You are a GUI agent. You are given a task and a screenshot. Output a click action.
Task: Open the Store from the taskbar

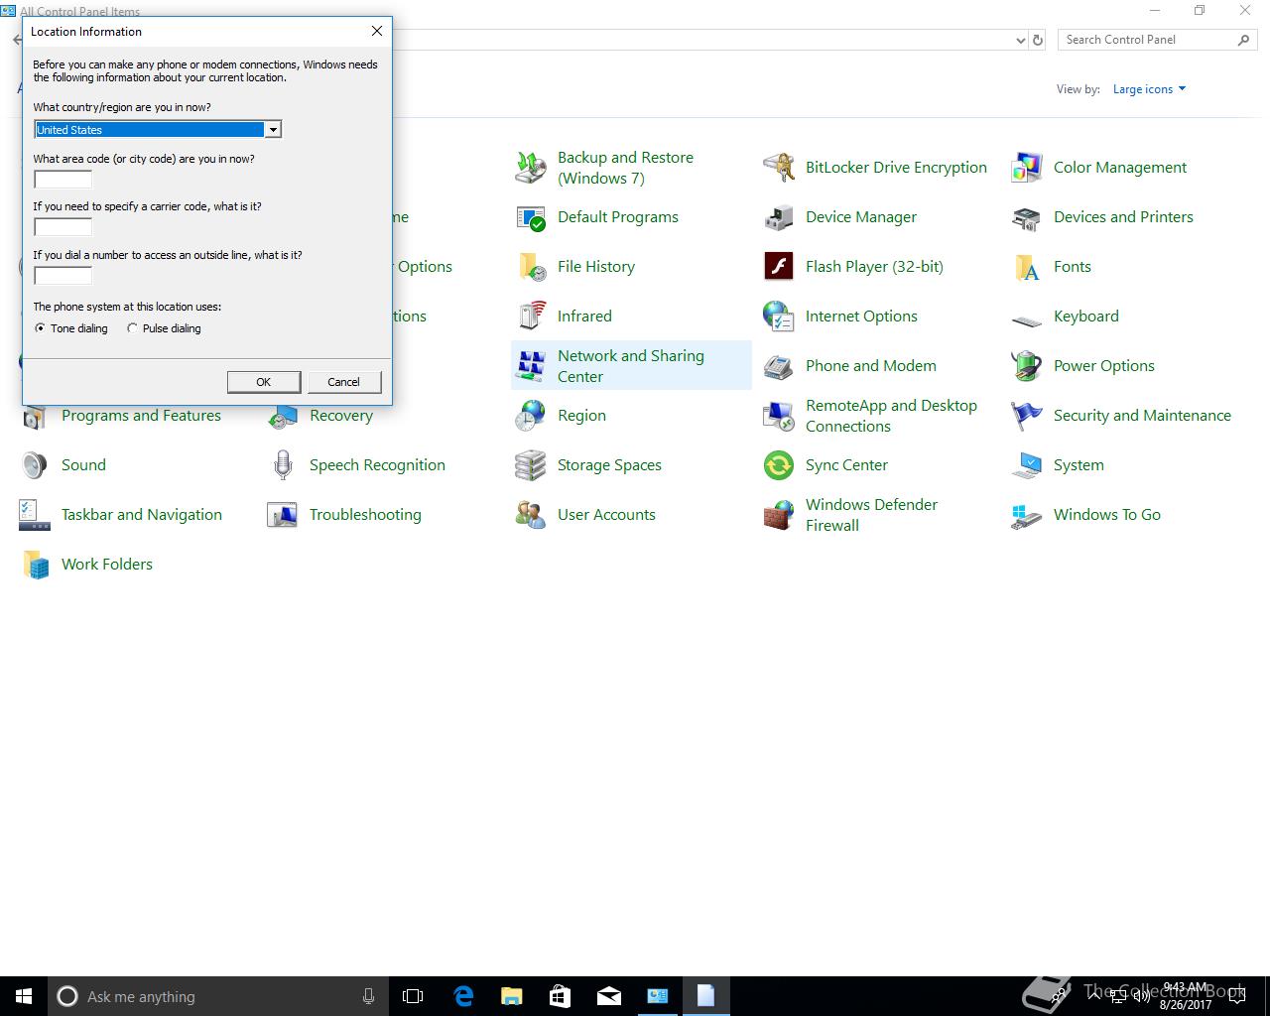click(561, 996)
